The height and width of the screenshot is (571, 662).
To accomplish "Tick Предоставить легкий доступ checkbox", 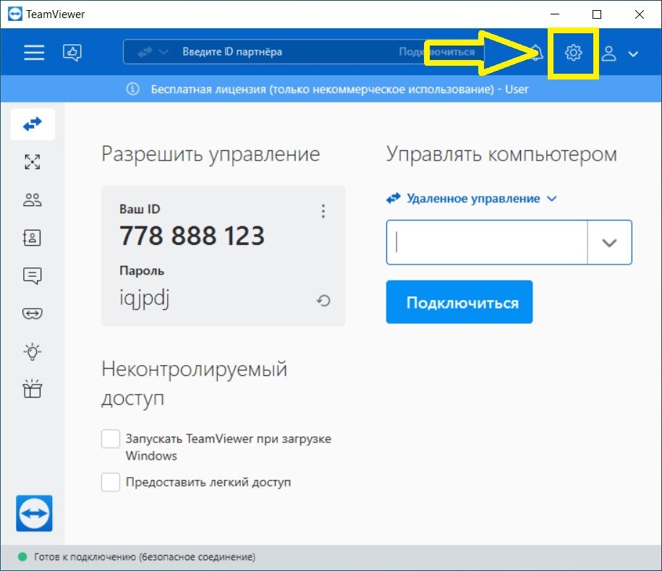I will coord(111,481).
